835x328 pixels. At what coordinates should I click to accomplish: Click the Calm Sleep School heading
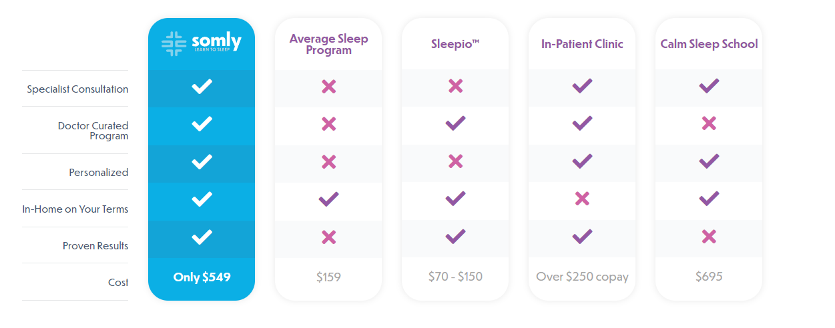(709, 45)
